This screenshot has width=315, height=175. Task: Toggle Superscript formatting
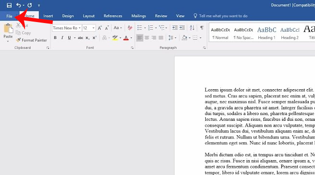point(95,38)
